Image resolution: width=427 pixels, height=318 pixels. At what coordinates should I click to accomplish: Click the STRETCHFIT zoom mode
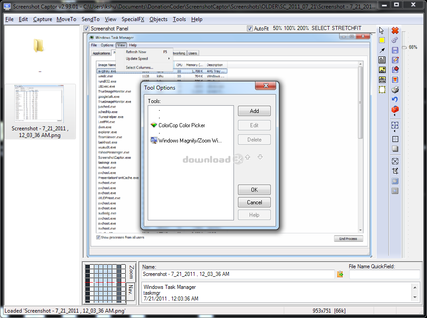point(346,28)
